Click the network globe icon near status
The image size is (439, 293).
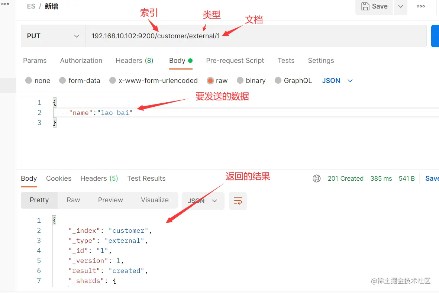[317, 178]
